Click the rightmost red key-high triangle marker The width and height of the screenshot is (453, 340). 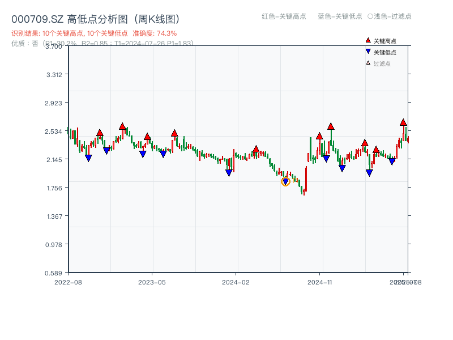click(403, 122)
